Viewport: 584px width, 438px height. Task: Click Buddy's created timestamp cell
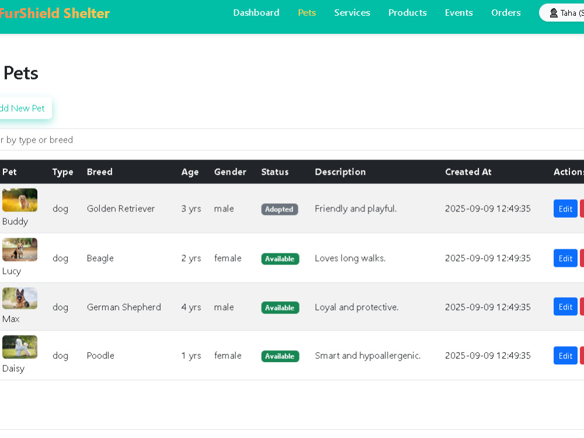pyautogui.click(x=488, y=208)
